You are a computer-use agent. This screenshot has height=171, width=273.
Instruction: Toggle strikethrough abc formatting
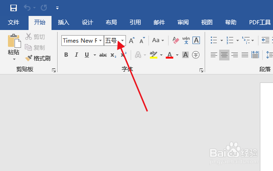[103, 55]
